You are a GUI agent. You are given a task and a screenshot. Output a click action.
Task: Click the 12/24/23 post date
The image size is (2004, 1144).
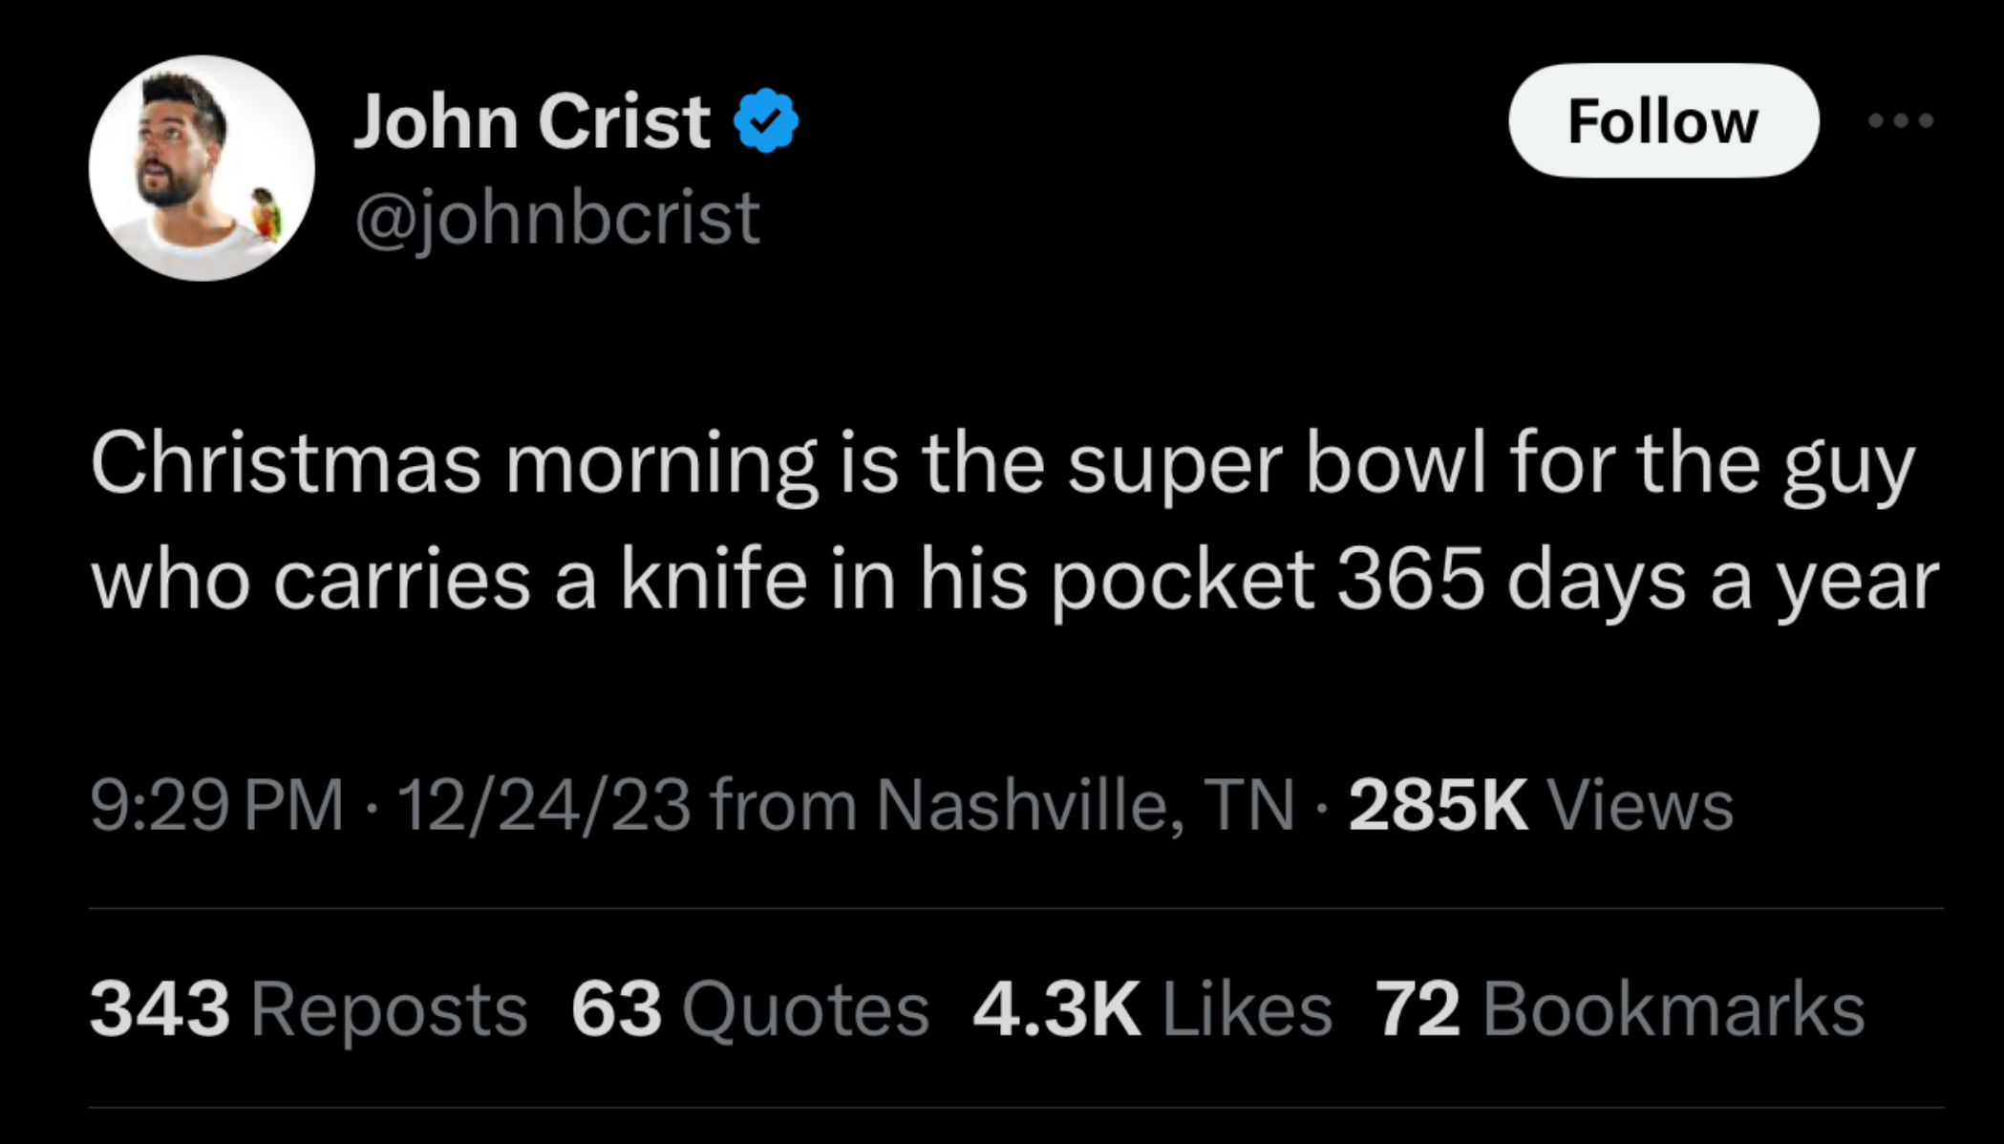tap(544, 805)
